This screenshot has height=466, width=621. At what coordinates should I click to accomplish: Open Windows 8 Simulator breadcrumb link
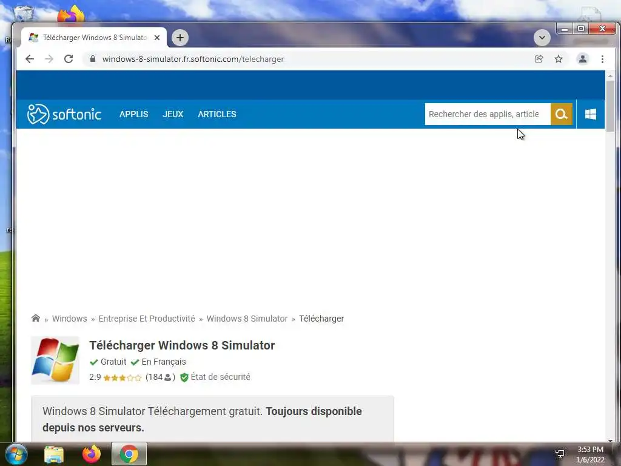pyautogui.click(x=247, y=319)
